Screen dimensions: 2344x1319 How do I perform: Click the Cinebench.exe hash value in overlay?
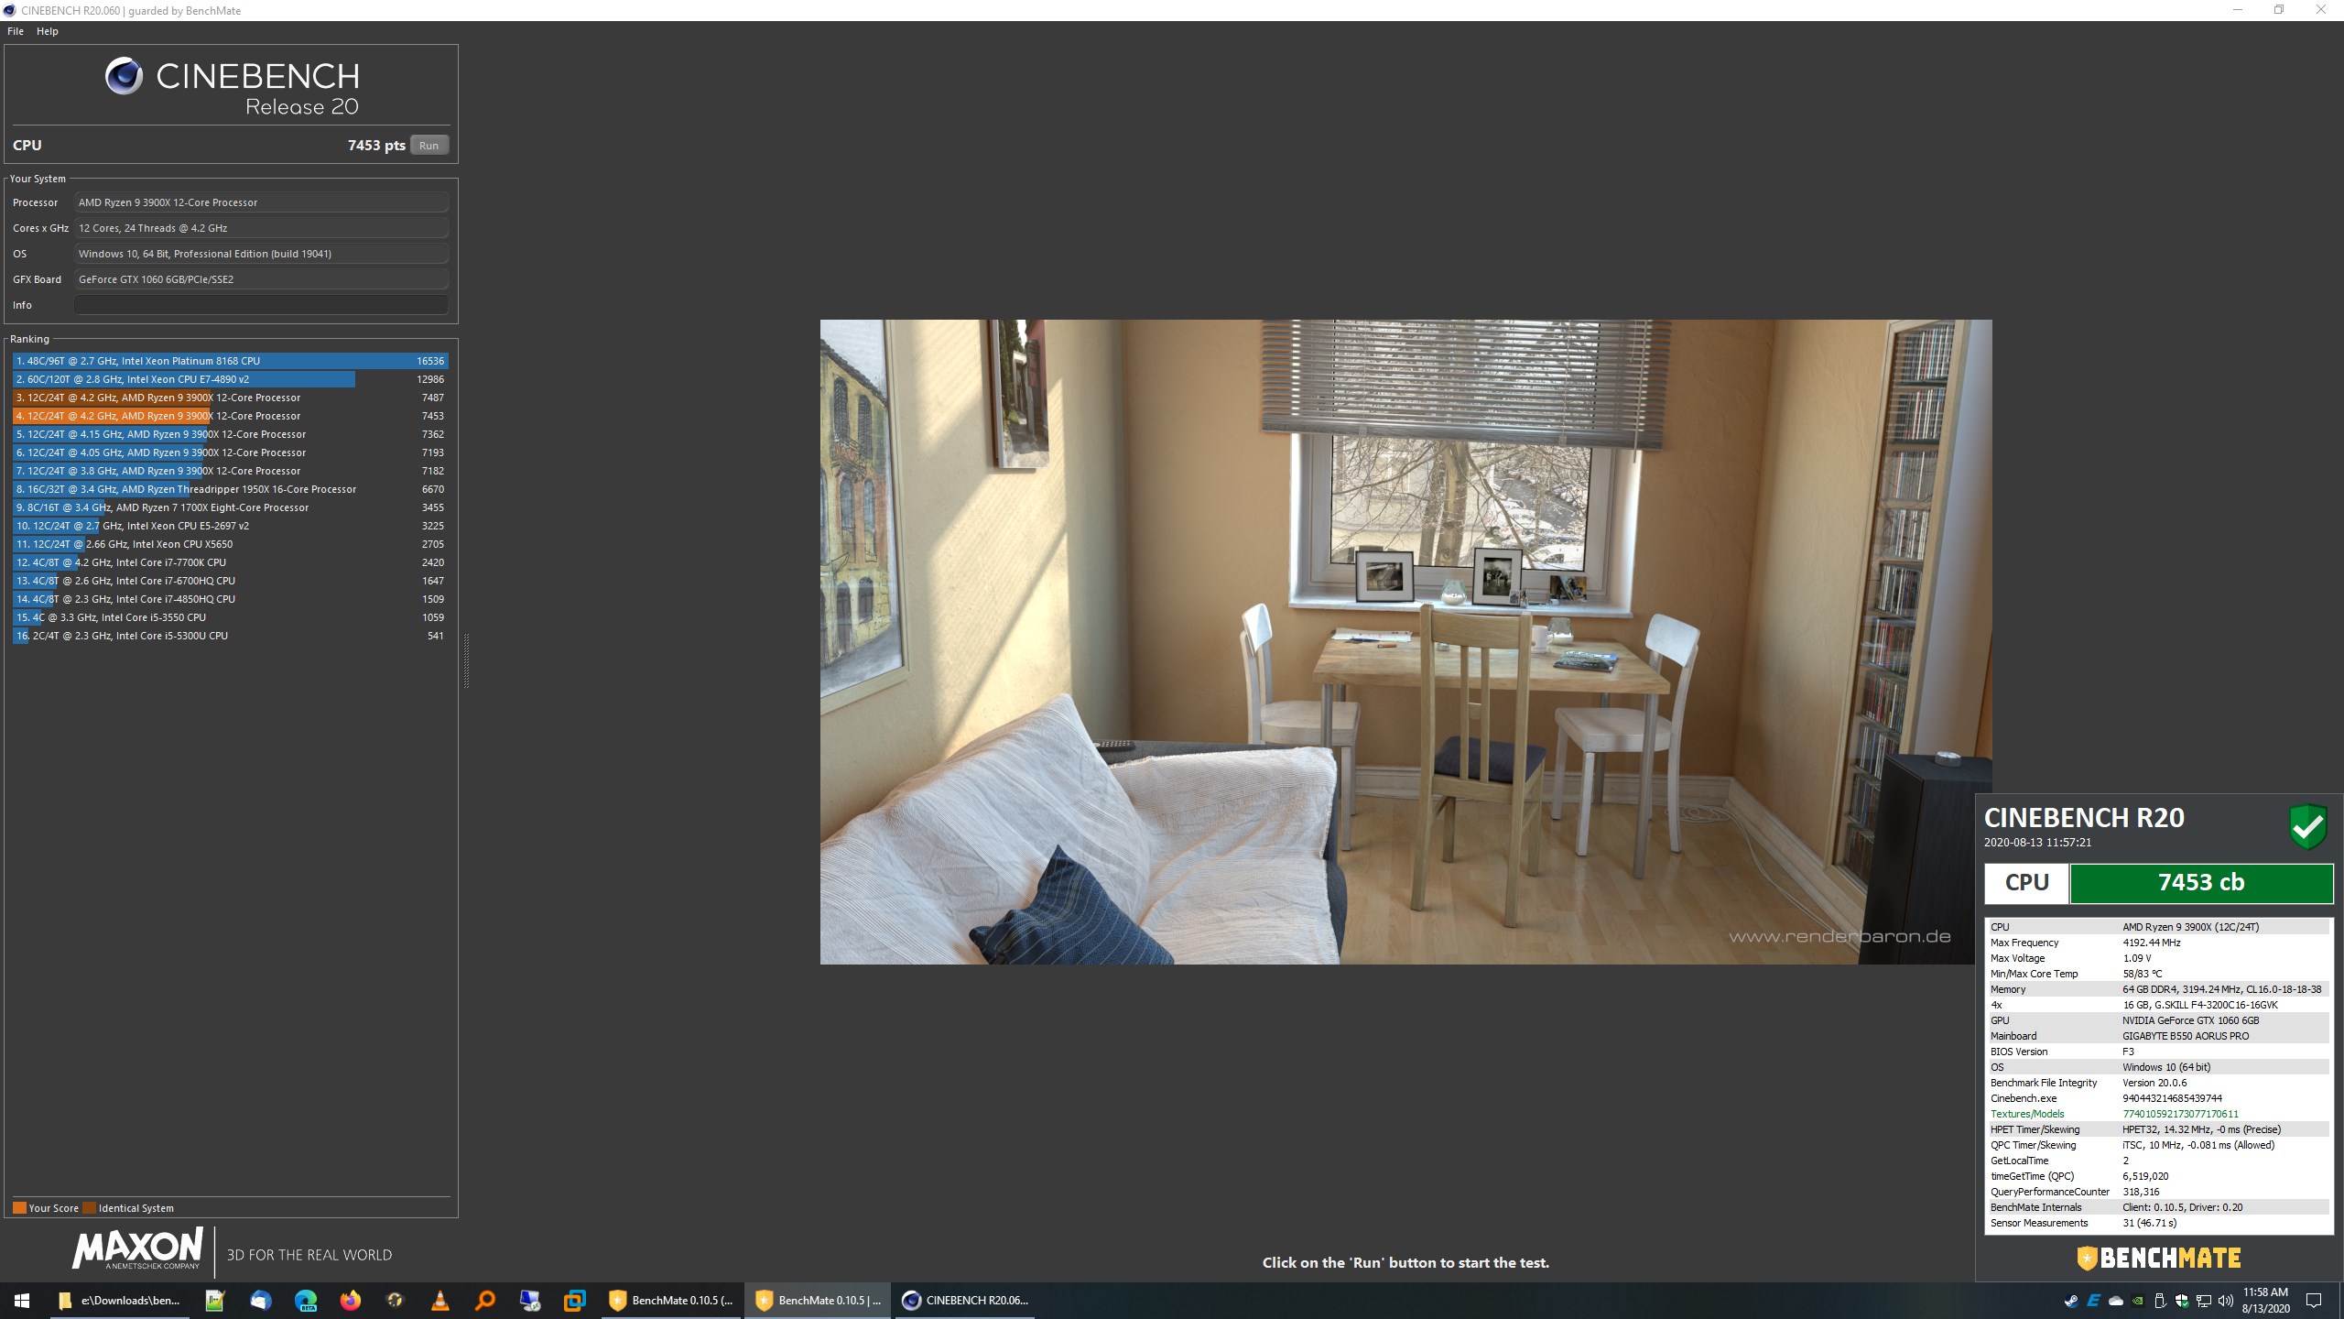[2172, 1098]
